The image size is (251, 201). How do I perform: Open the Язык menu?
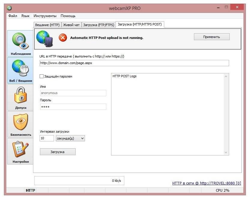point(25,16)
